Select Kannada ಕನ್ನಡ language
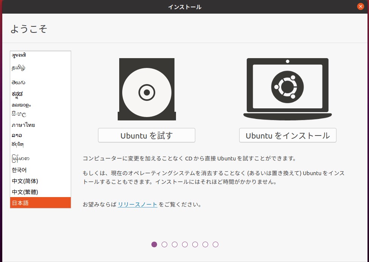Viewport: 369px width, 262px height. click(x=40, y=94)
